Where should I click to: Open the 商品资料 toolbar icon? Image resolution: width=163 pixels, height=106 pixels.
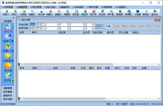tap(85, 13)
